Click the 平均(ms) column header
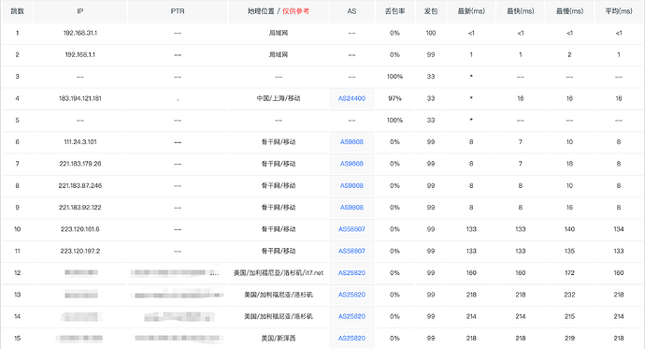Screen dimensions: 645x349 [619, 11]
